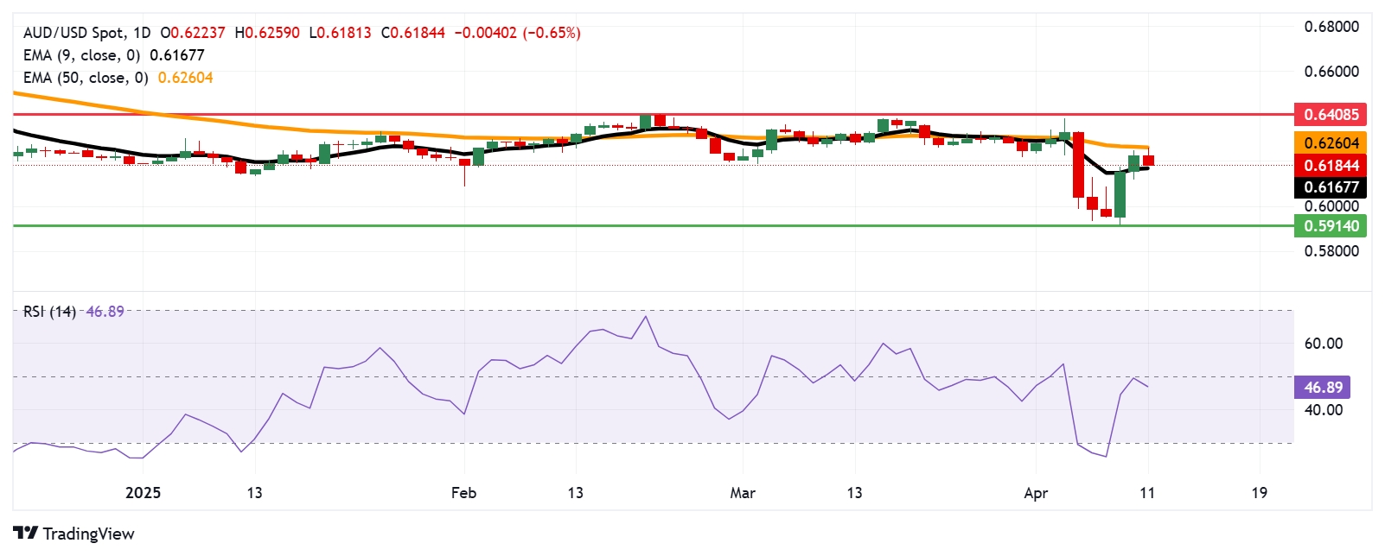Viewport: 1385px width, 556px height.
Task: Click the Feb label on time axis
Action: pos(463,493)
